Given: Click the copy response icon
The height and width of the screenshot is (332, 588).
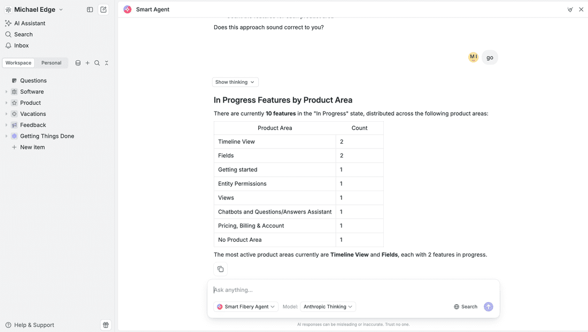Looking at the screenshot, I should 220,269.
